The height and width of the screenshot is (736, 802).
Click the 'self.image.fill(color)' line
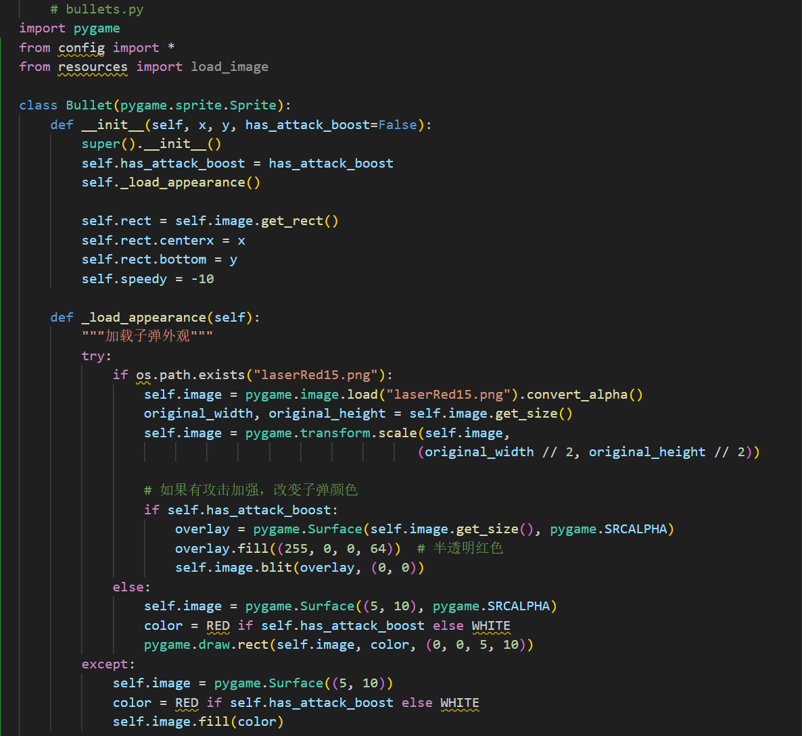198,722
